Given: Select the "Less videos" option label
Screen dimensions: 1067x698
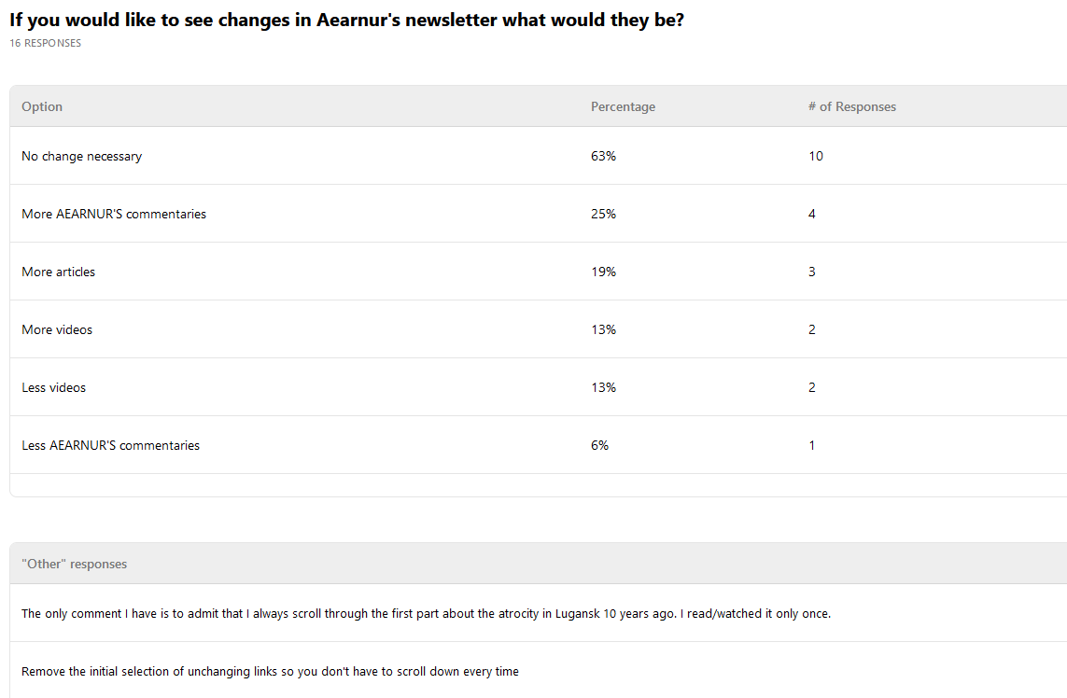Looking at the screenshot, I should click(x=54, y=387).
